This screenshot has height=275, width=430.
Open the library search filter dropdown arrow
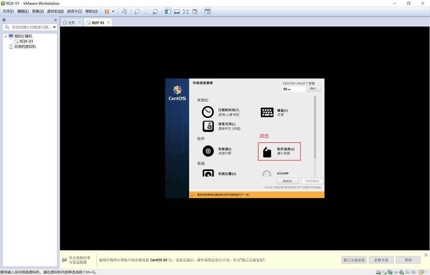(54, 27)
